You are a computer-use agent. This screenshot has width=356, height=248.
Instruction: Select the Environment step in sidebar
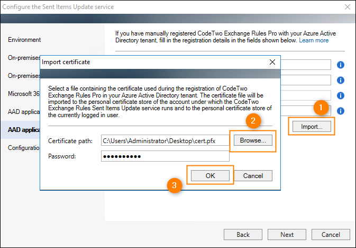24,40
